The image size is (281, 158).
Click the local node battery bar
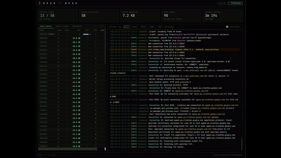tap(86, 34)
